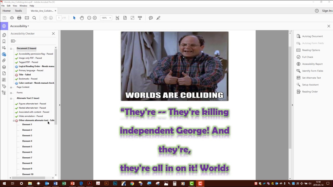Open the Windows Start menu
This screenshot has width=333, height=187.
coord(4,184)
